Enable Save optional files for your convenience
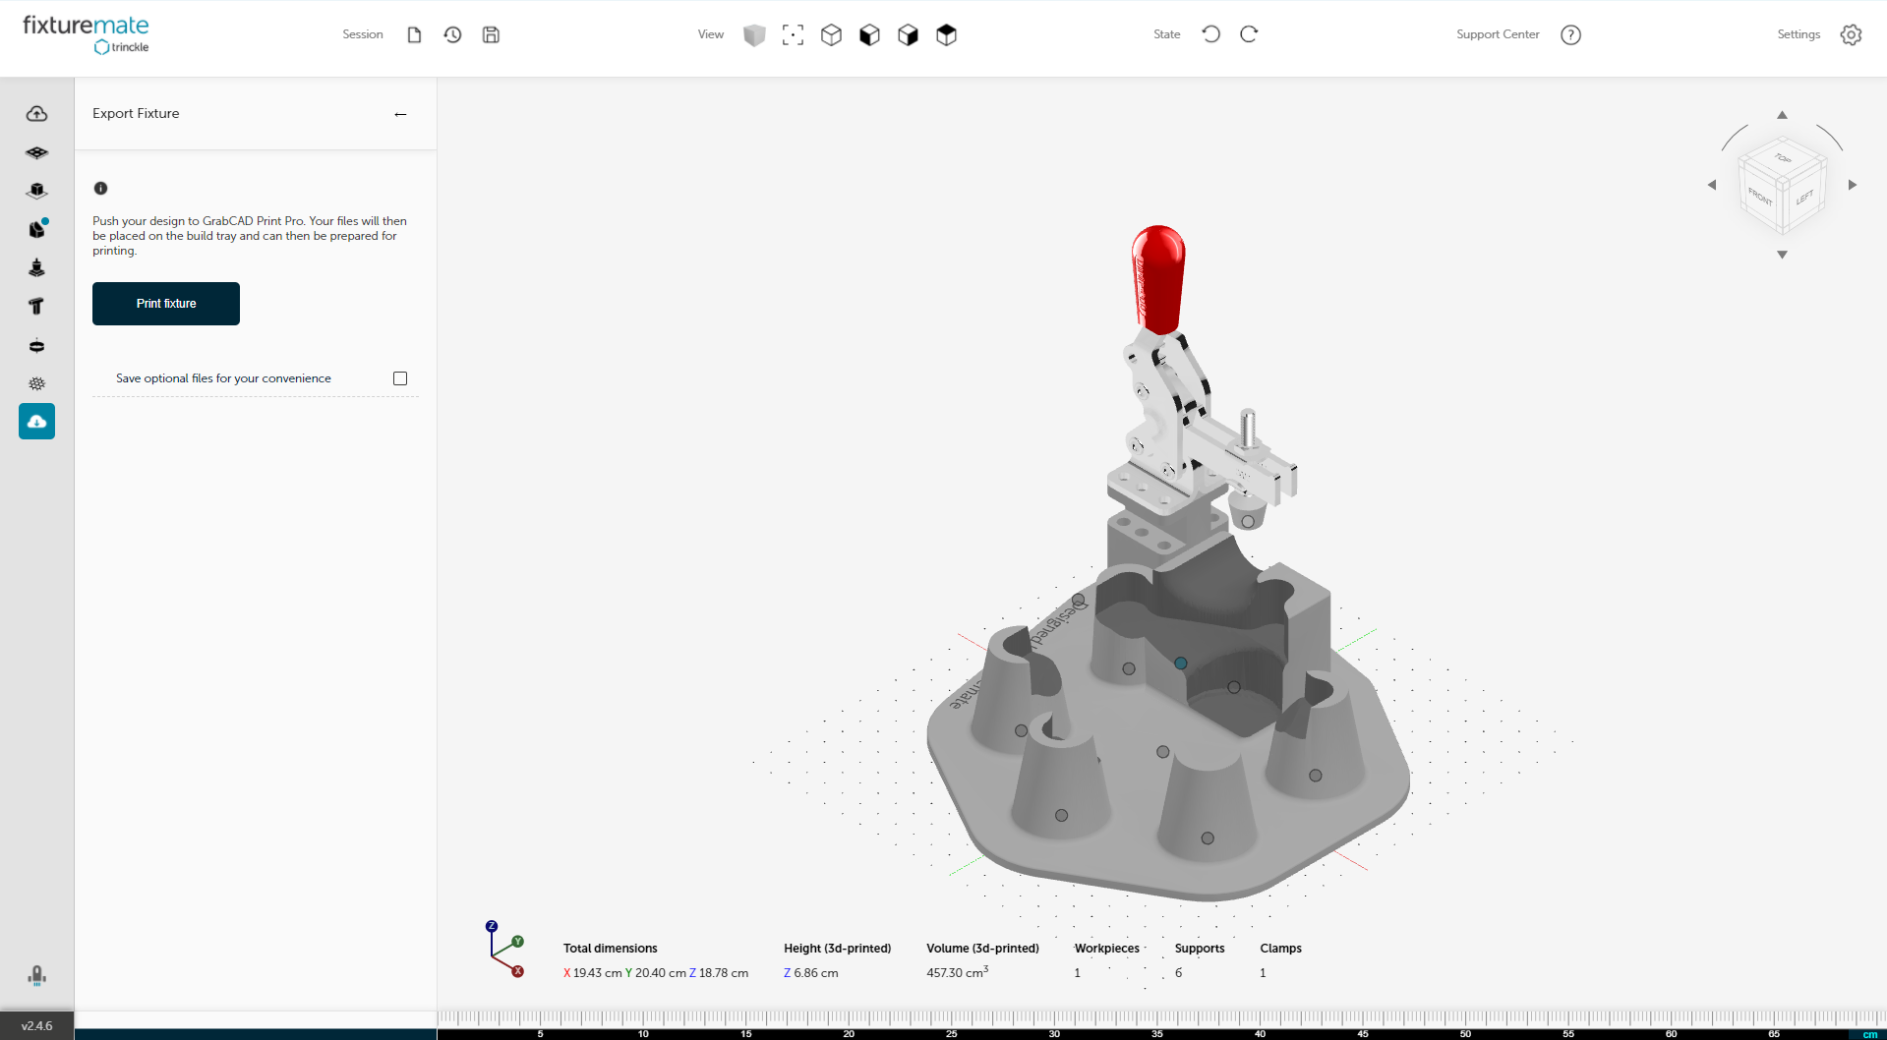This screenshot has width=1887, height=1040. click(x=399, y=378)
